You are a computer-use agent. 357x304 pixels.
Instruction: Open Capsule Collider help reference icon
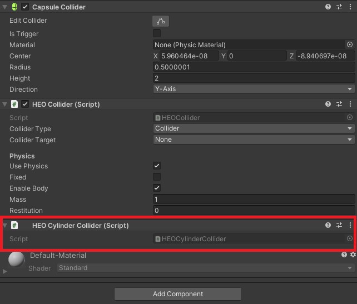(x=328, y=7)
